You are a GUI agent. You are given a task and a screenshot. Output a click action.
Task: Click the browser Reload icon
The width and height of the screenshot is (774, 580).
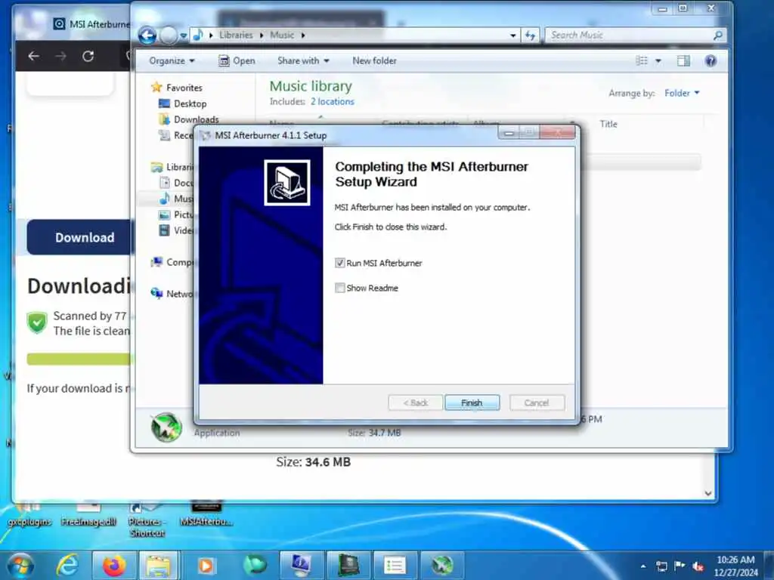pos(88,56)
